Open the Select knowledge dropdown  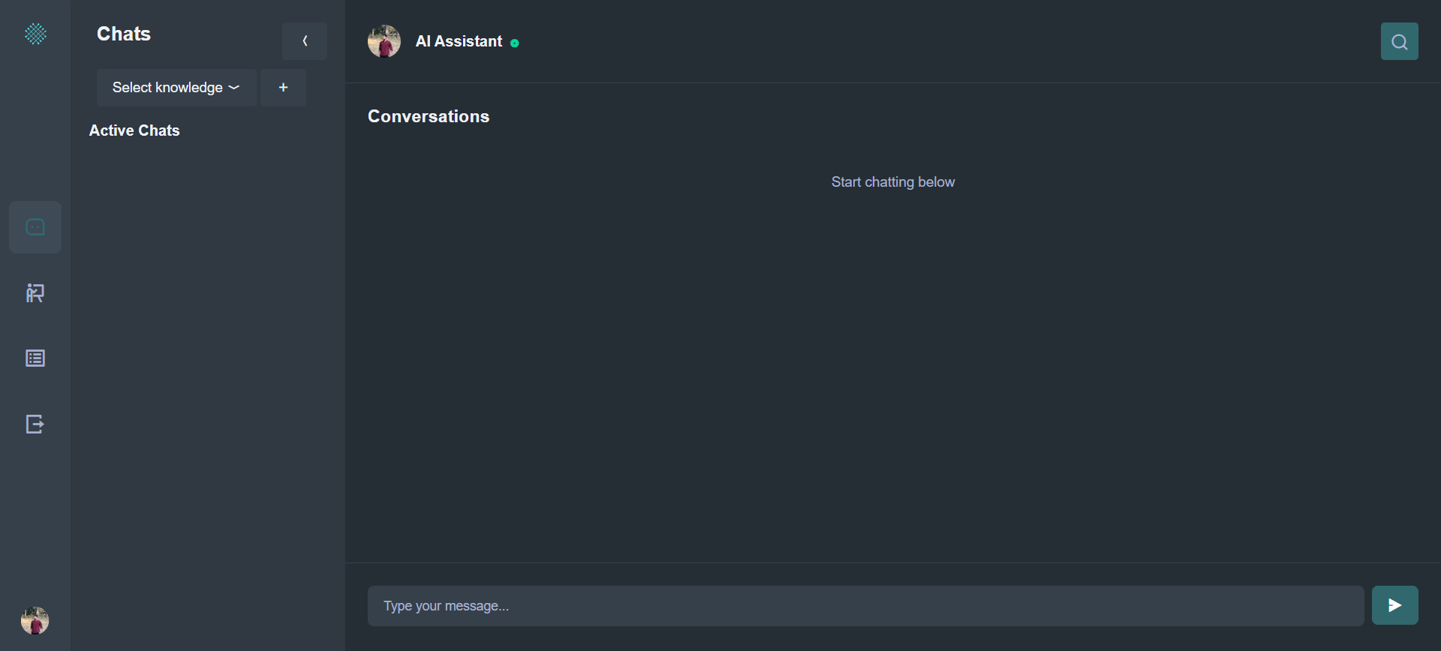coord(176,87)
